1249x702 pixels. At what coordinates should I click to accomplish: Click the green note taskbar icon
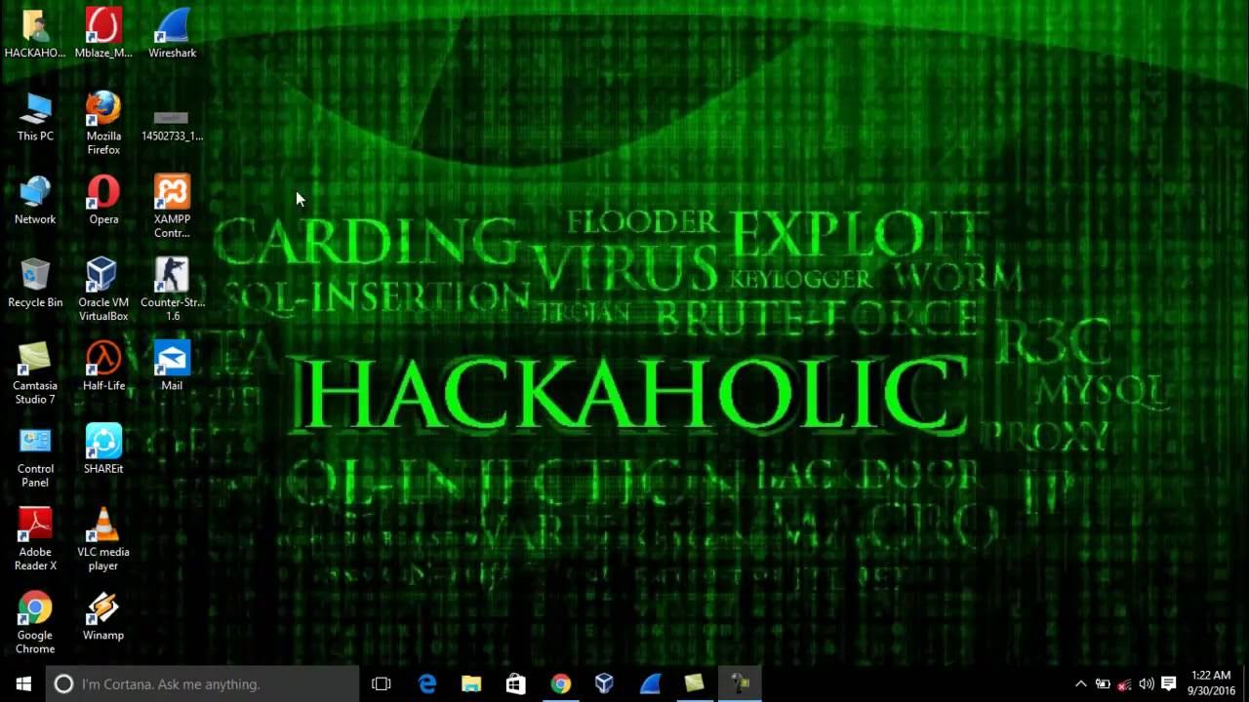point(695,683)
